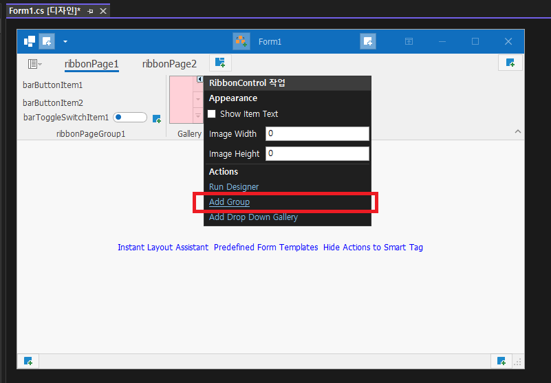Viewport: 551px width, 383px height.
Task: Open Instant Layout Assistant link
Action: [163, 248]
